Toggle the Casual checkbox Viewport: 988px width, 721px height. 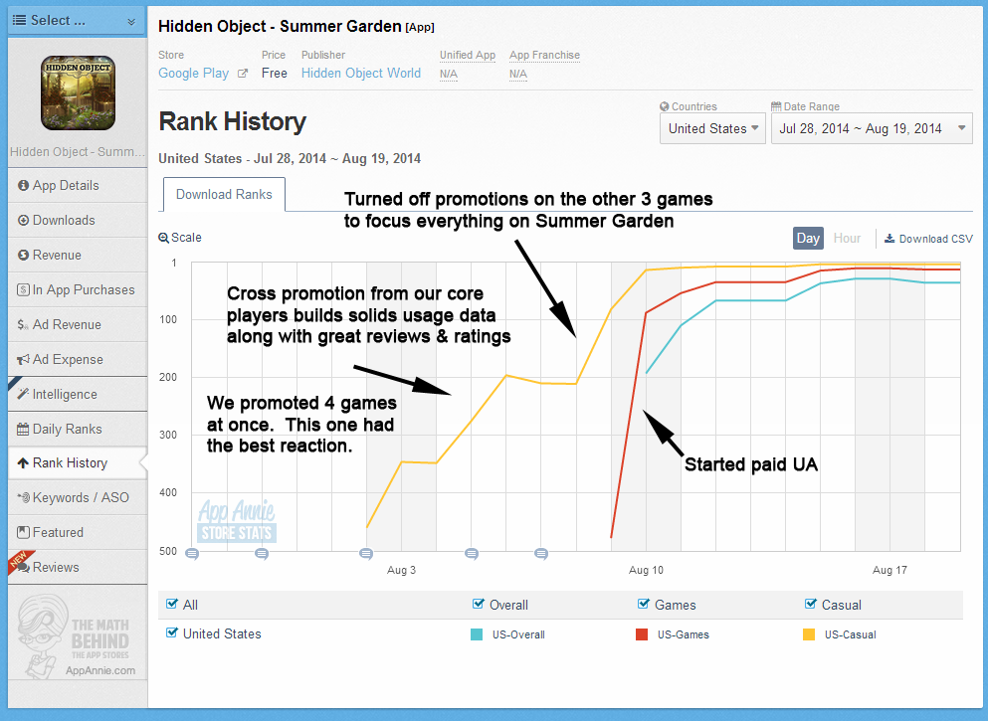(810, 604)
